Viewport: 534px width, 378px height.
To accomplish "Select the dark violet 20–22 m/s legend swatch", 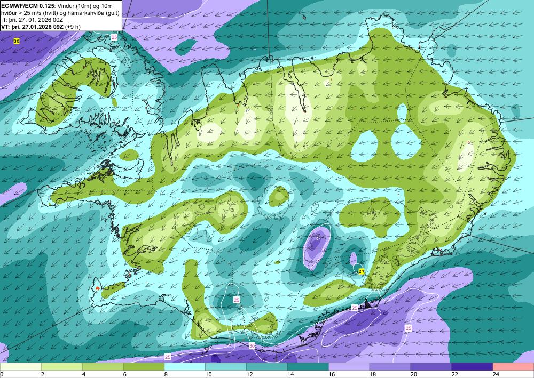I will (x=431, y=367).
